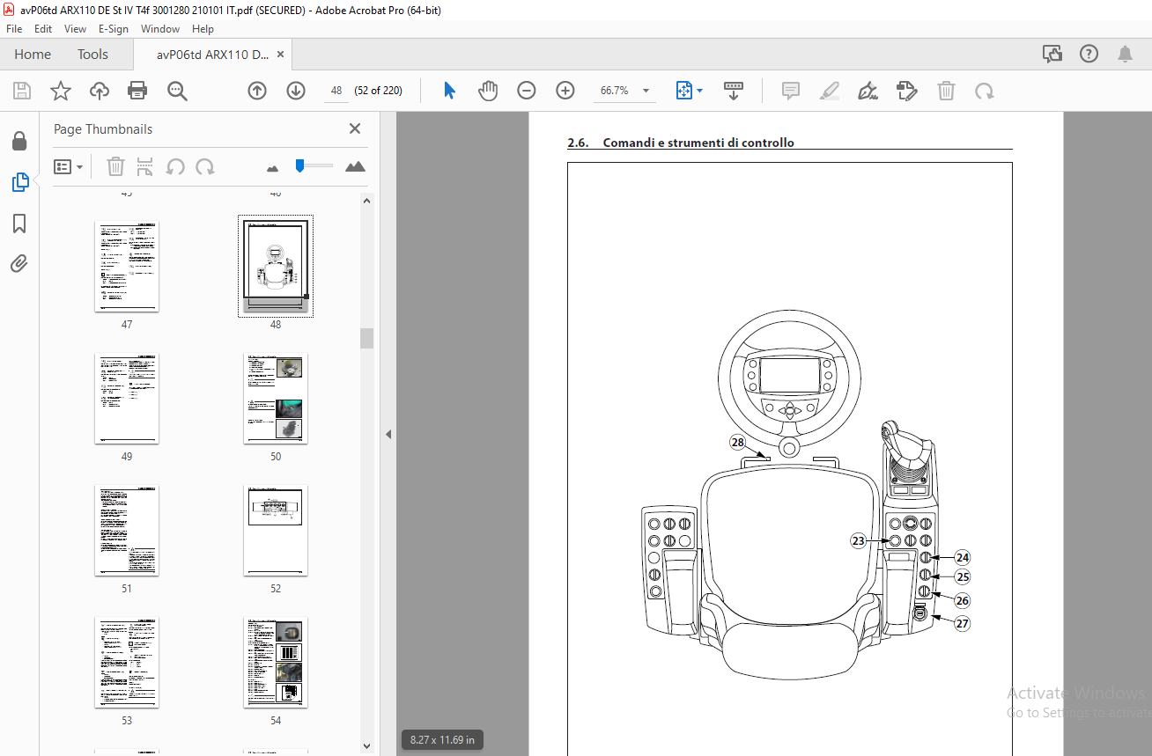The image size is (1152, 756).
Task: Select page 47 thumbnail
Action: click(127, 267)
